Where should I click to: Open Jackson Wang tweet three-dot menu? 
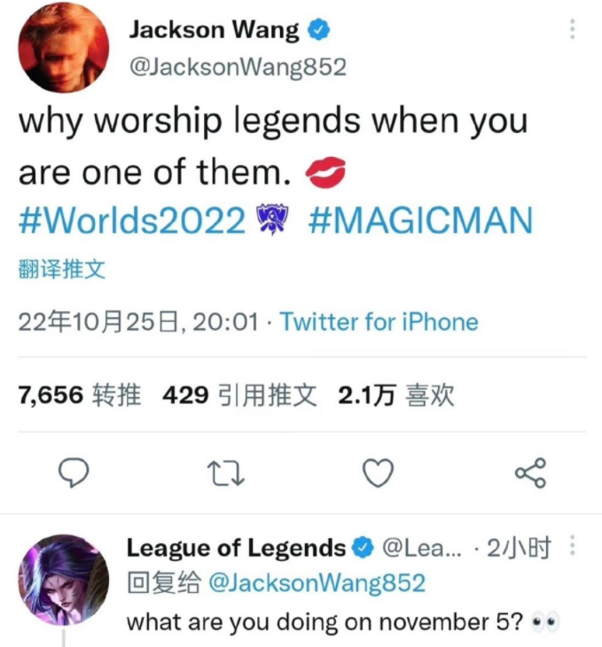click(x=572, y=29)
